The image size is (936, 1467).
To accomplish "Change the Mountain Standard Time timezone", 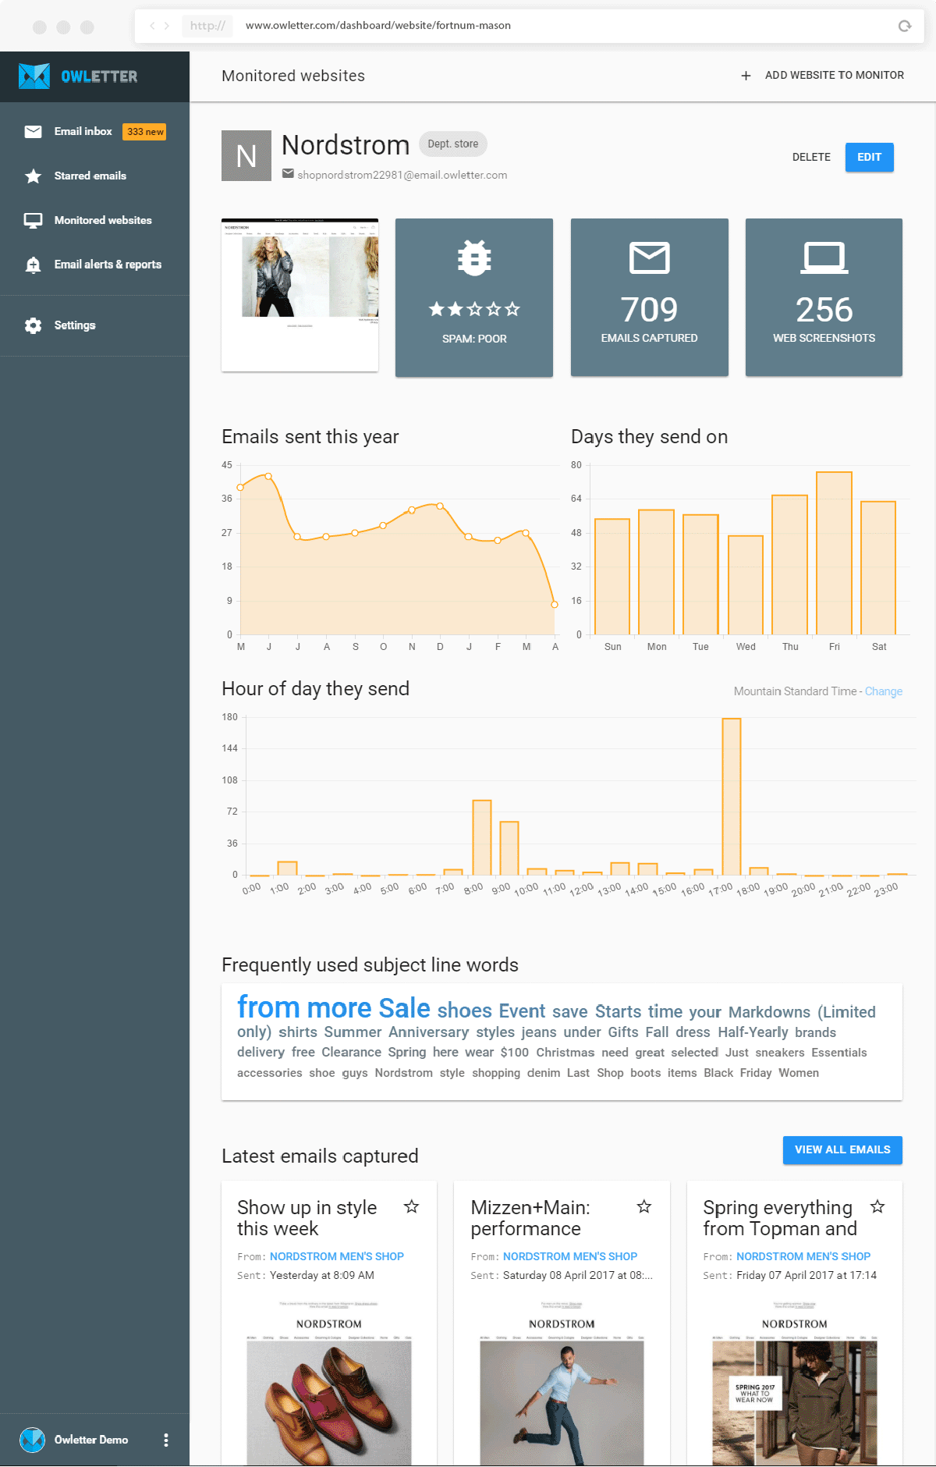I will point(884,691).
